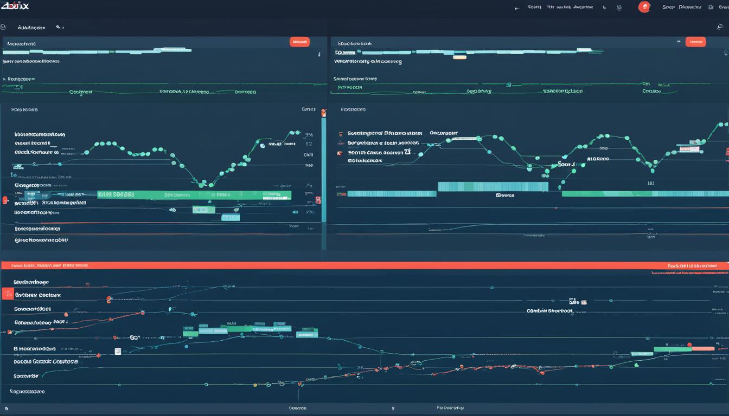Click the Adux logo in the top bar
Screen dimensions: 729x416
[15, 6]
